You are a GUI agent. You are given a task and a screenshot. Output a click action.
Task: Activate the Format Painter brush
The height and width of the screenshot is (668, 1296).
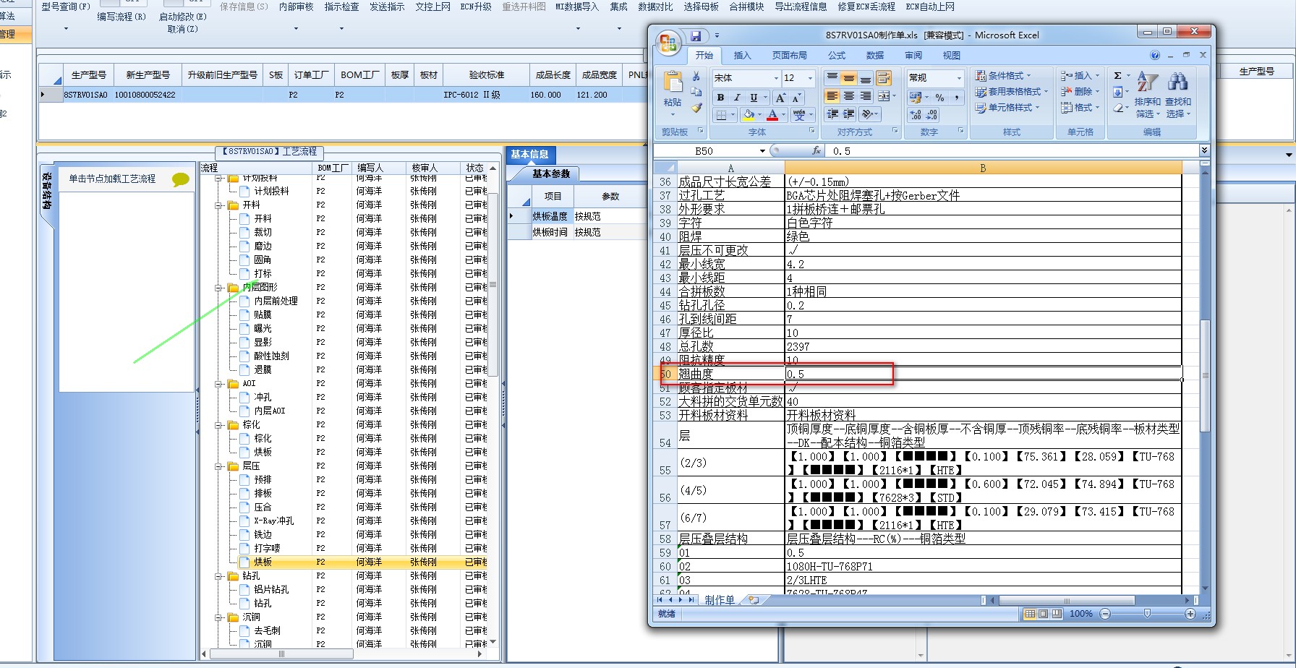pos(696,108)
